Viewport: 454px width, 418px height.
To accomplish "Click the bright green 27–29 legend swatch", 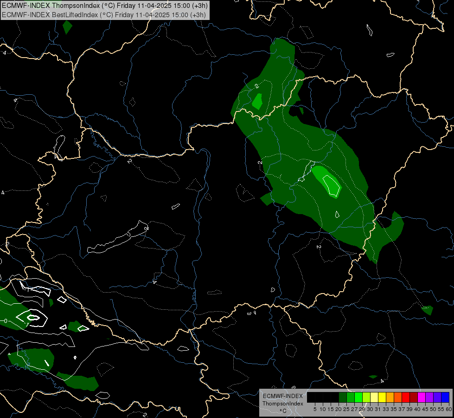I will point(358,397).
